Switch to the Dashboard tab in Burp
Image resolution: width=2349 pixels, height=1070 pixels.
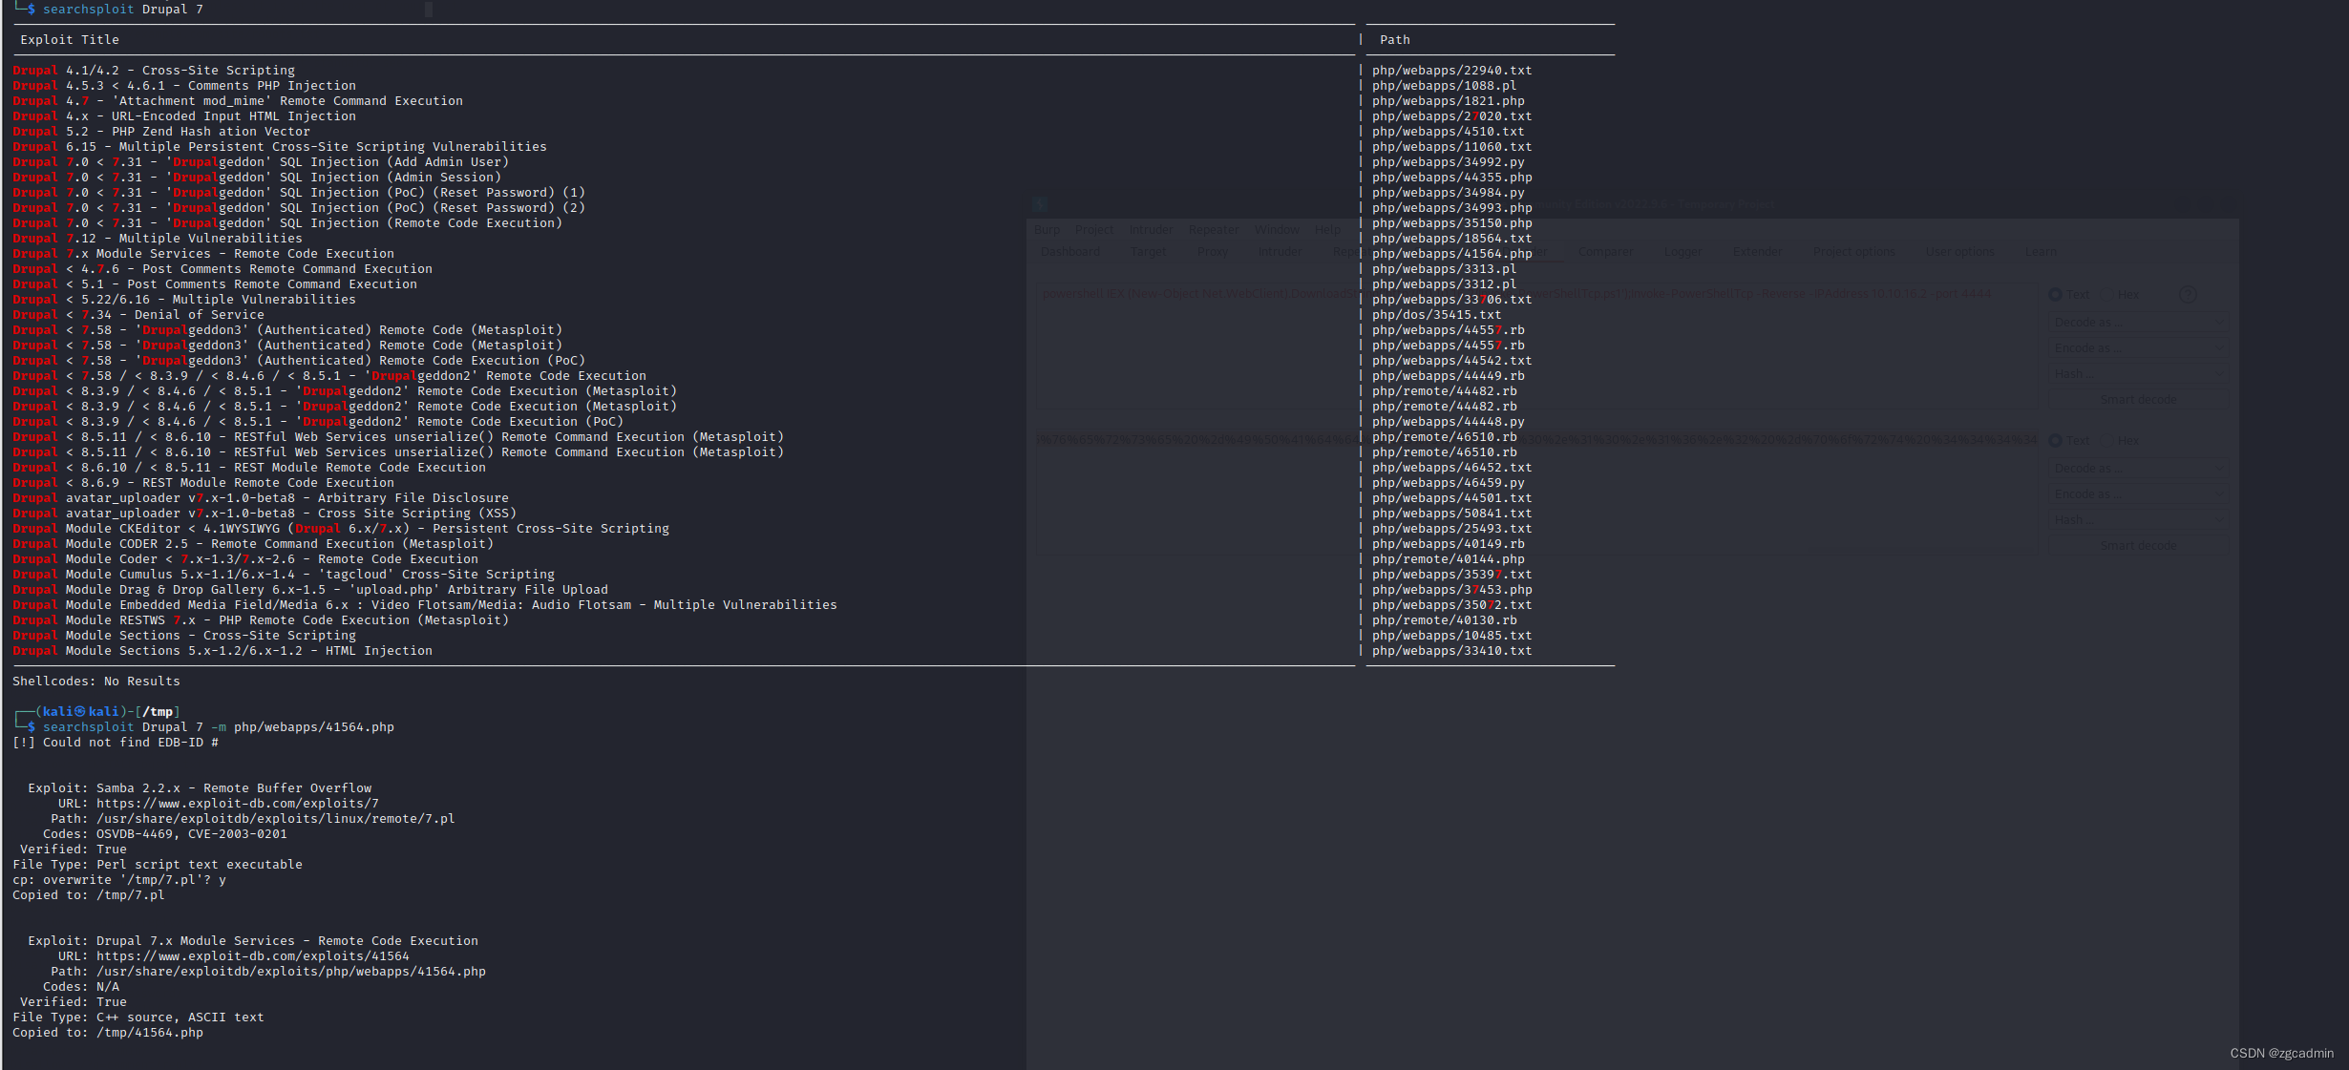tap(1070, 251)
